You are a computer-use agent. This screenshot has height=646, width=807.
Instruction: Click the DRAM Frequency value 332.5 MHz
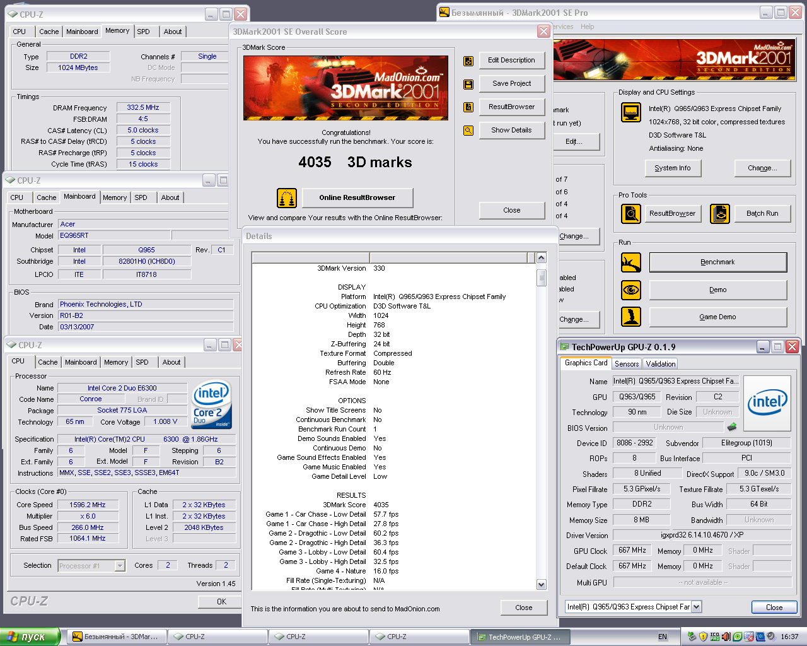pyautogui.click(x=143, y=108)
